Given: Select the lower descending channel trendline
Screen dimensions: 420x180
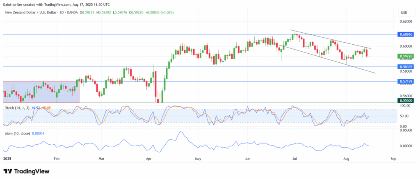Looking at the screenshot, I should pyautogui.click(x=327, y=59).
